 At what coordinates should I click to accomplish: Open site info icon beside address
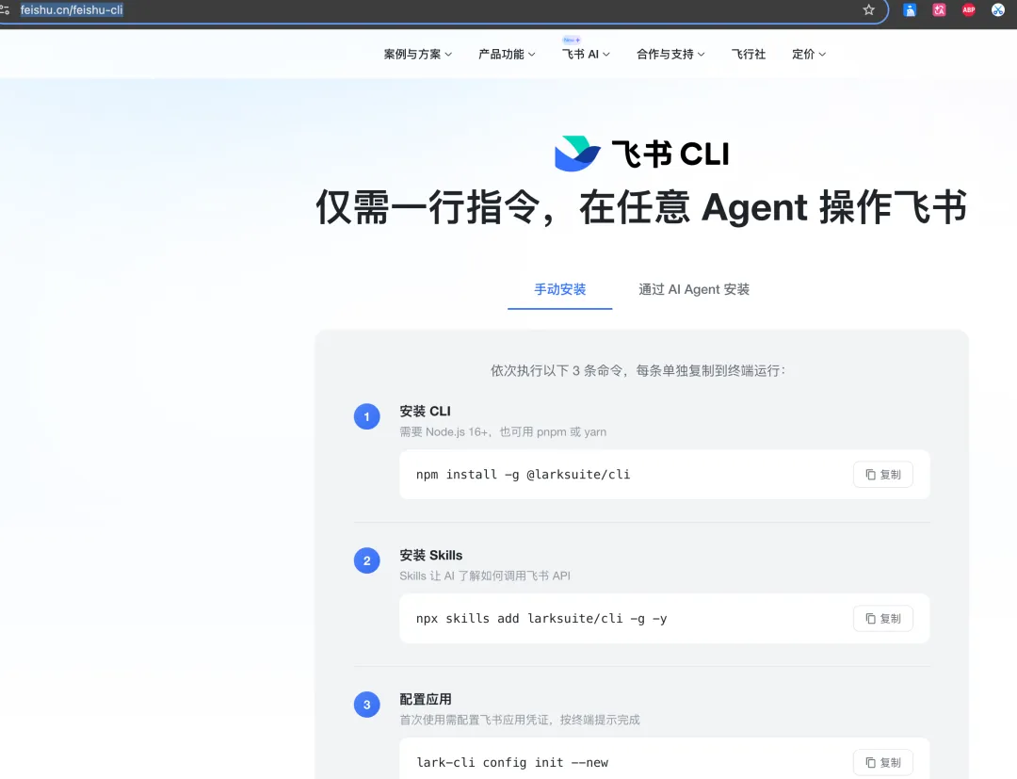click(x=5, y=9)
